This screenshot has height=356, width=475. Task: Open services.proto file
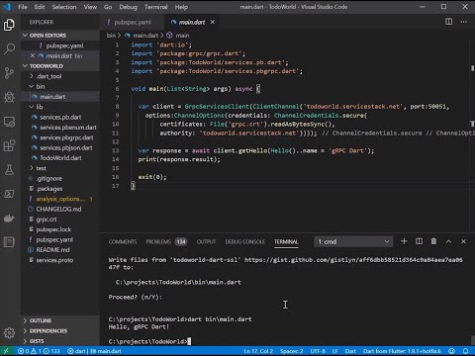[x=60, y=260]
